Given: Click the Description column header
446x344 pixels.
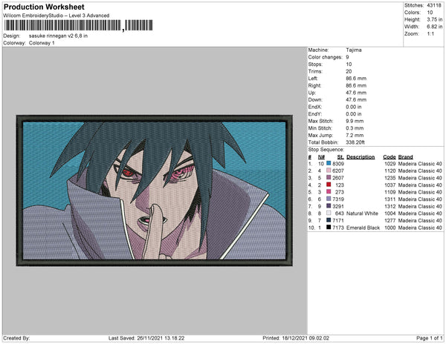Looking at the screenshot, I should point(361,157).
